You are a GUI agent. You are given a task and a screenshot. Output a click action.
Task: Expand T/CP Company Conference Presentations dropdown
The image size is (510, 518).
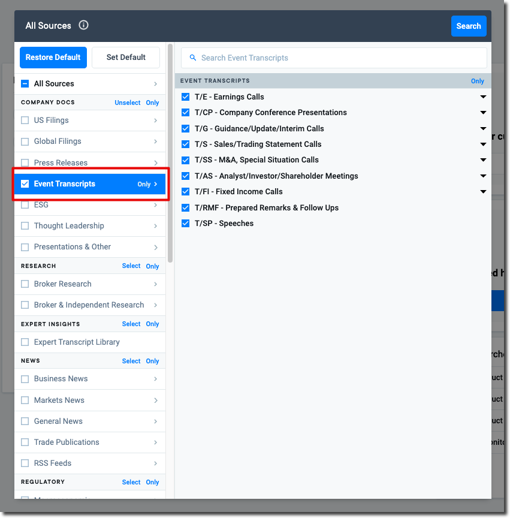click(x=483, y=113)
